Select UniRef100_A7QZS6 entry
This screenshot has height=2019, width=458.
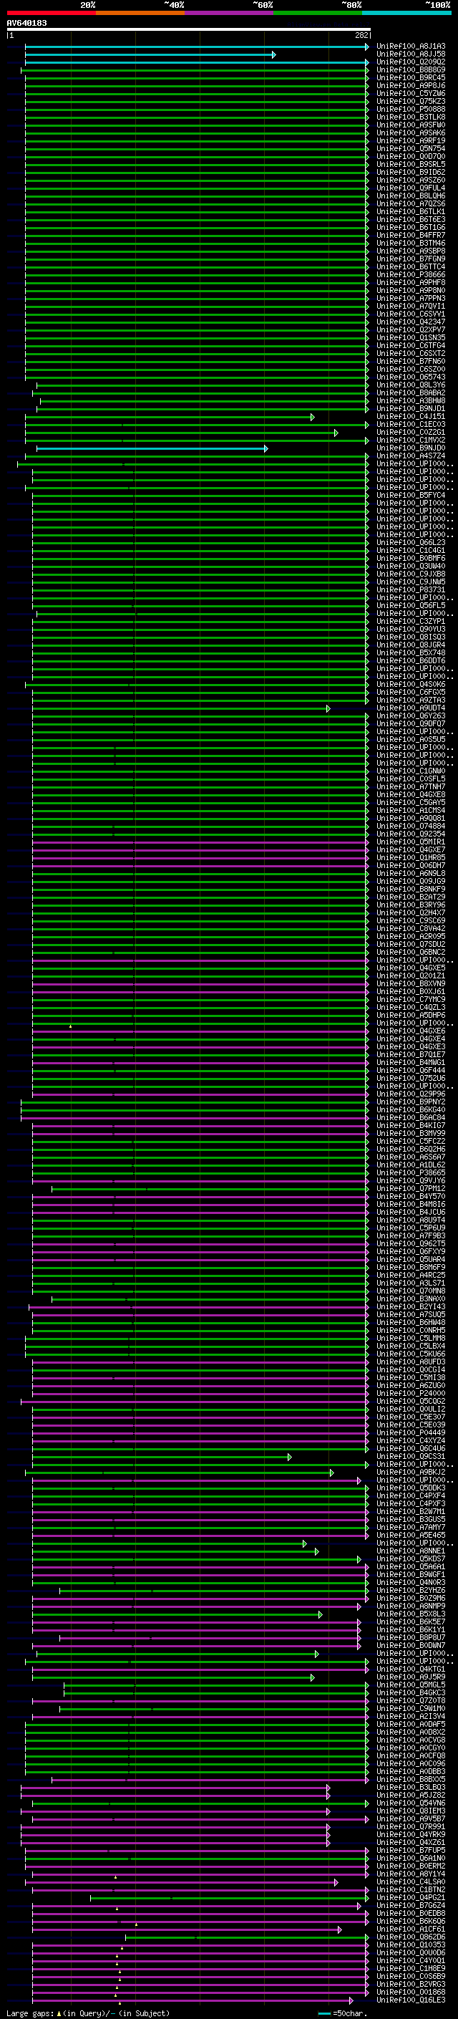click(411, 204)
